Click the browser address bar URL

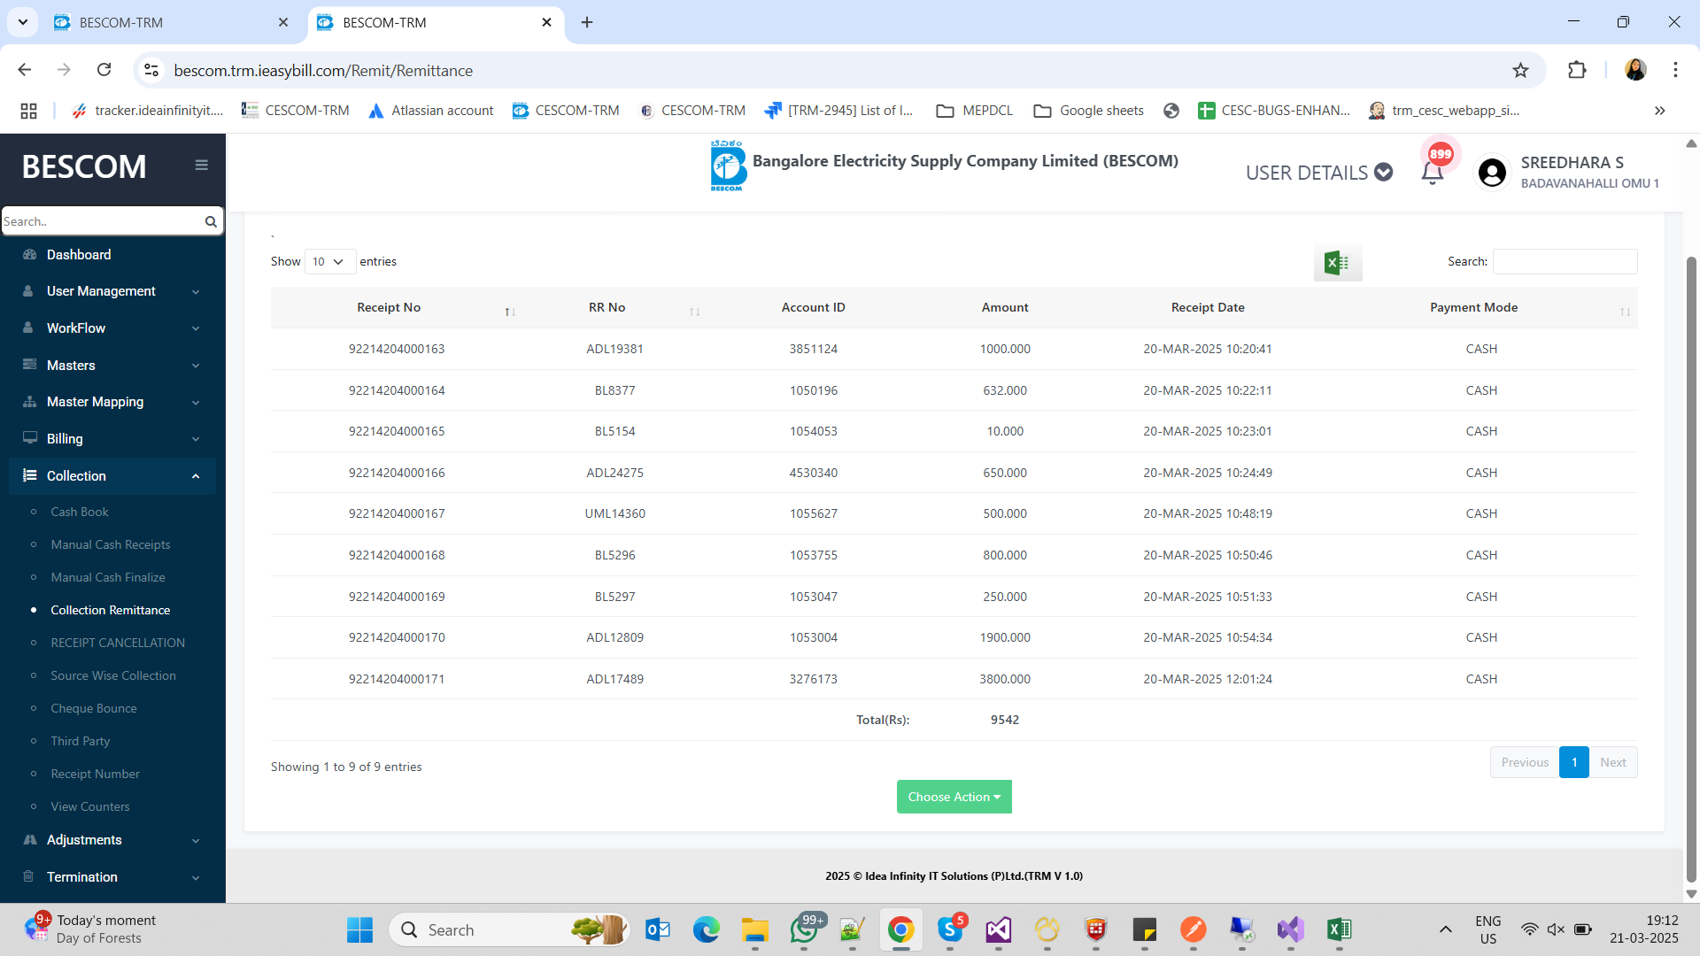[x=323, y=70]
